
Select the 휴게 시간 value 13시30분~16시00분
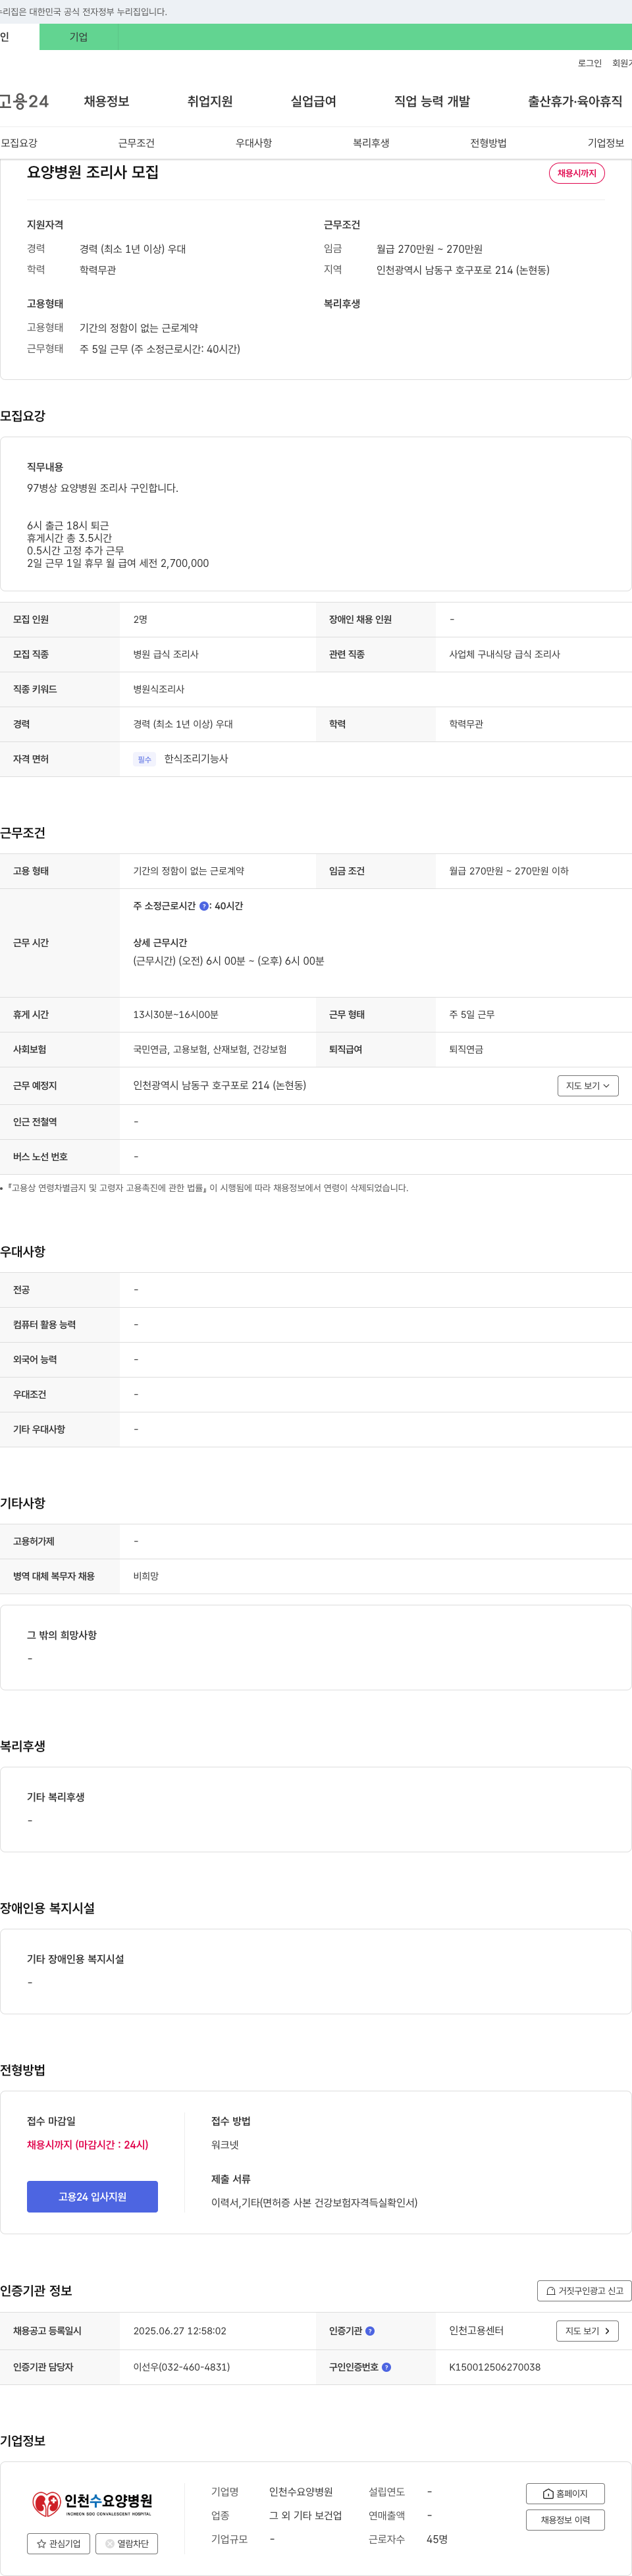coord(176,1014)
